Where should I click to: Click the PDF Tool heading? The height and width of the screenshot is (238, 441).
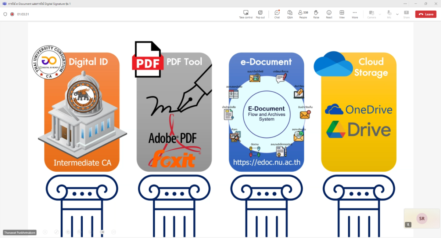click(184, 62)
